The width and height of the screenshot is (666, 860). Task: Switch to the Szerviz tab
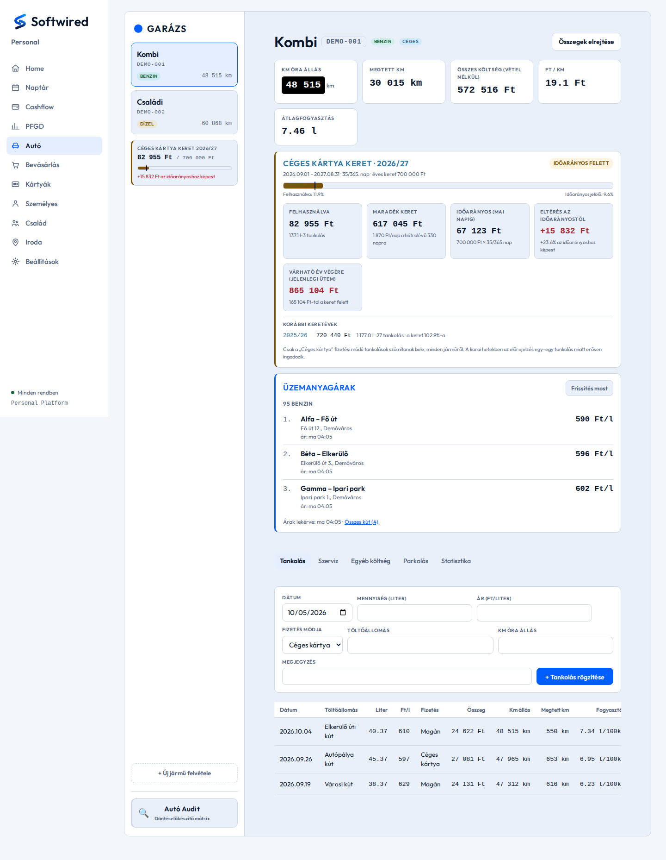coord(328,561)
